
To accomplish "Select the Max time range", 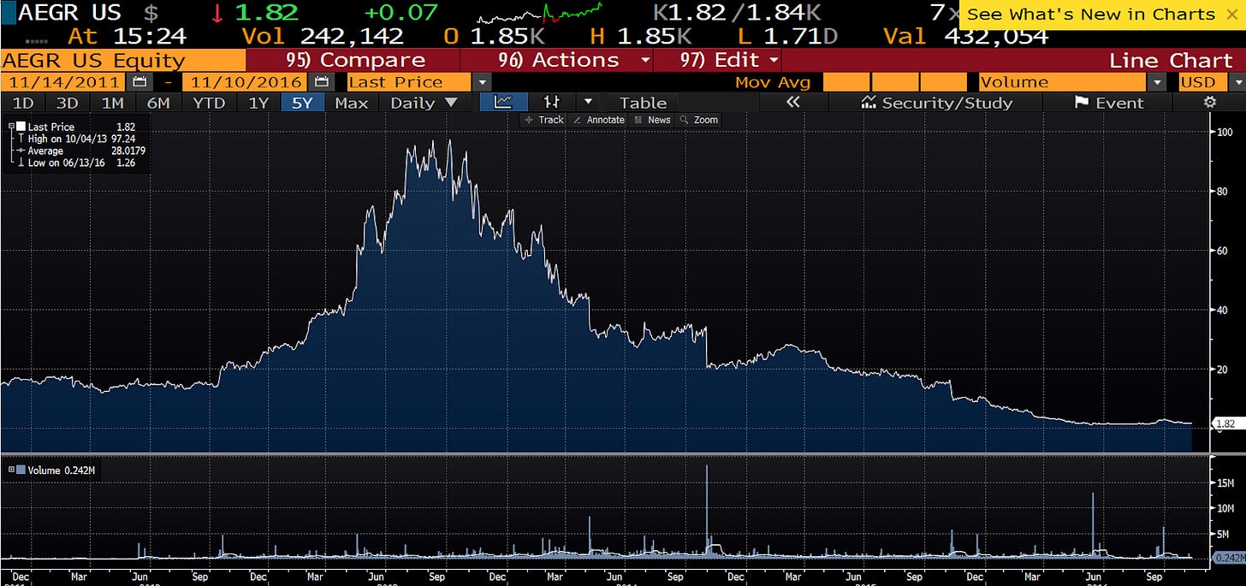I will coord(351,103).
